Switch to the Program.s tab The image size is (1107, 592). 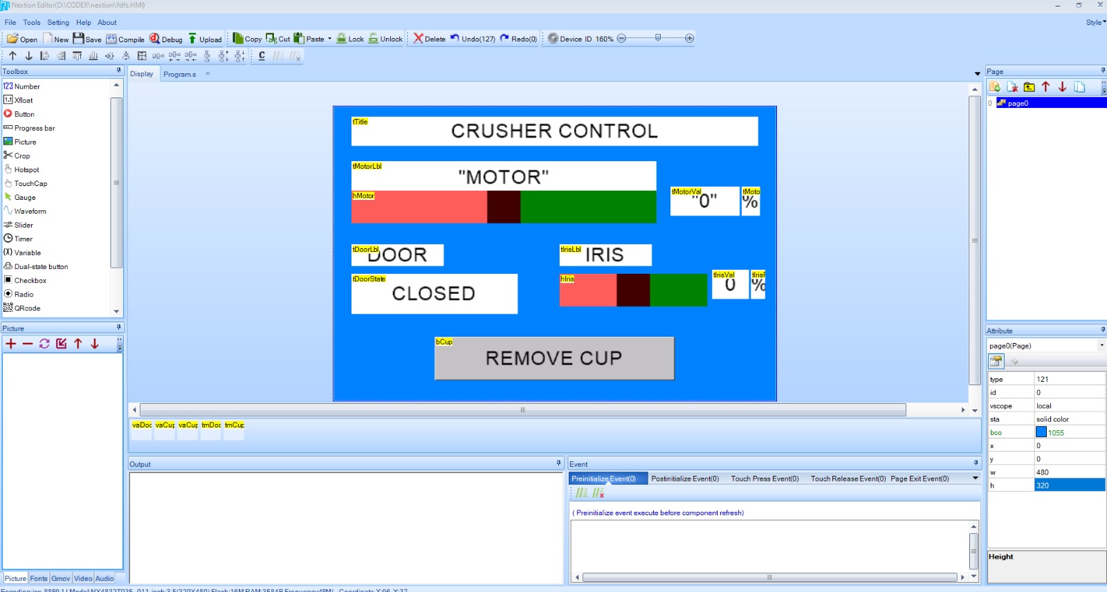(x=180, y=74)
